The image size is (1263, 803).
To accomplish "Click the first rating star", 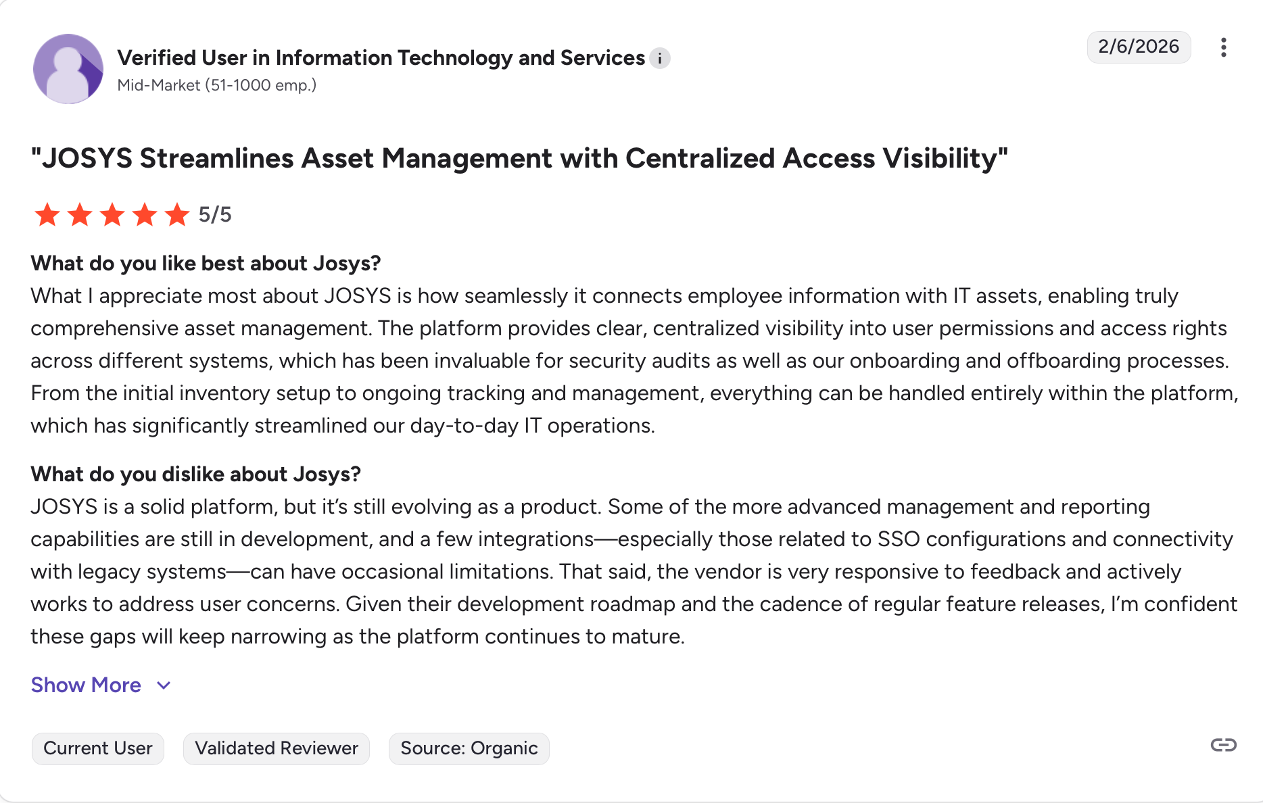I will [x=47, y=215].
